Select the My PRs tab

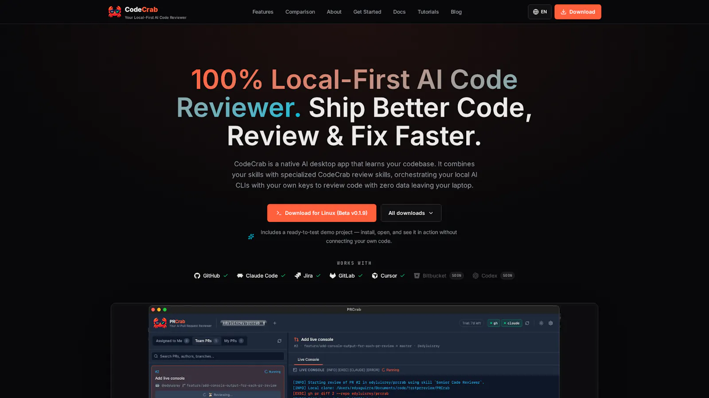[x=234, y=341]
